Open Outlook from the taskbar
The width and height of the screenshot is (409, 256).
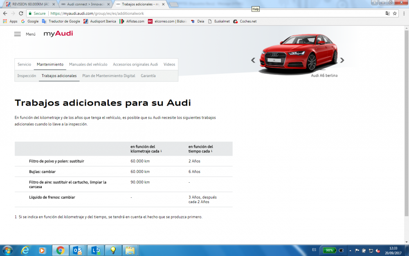[x=78, y=251]
